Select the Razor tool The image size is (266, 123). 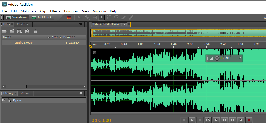tap(87, 17)
